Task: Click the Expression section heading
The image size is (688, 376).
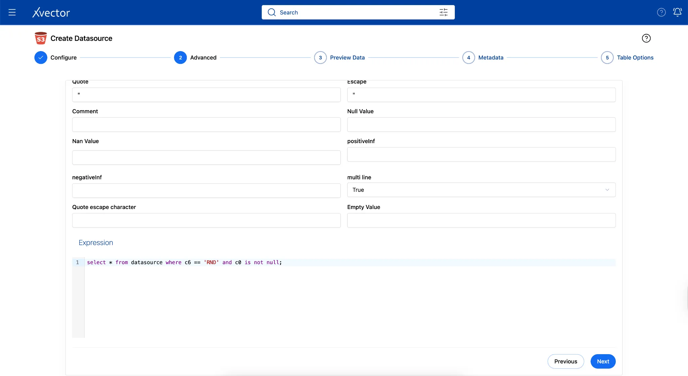Action: (x=96, y=243)
